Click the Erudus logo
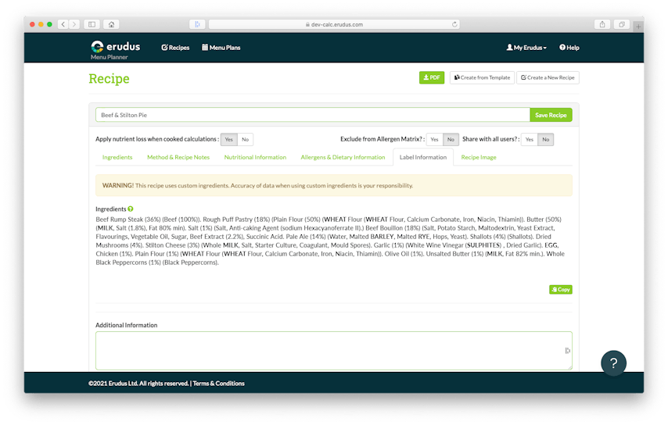The width and height of the screenshot is (668, 425). [x=115, y=49]
